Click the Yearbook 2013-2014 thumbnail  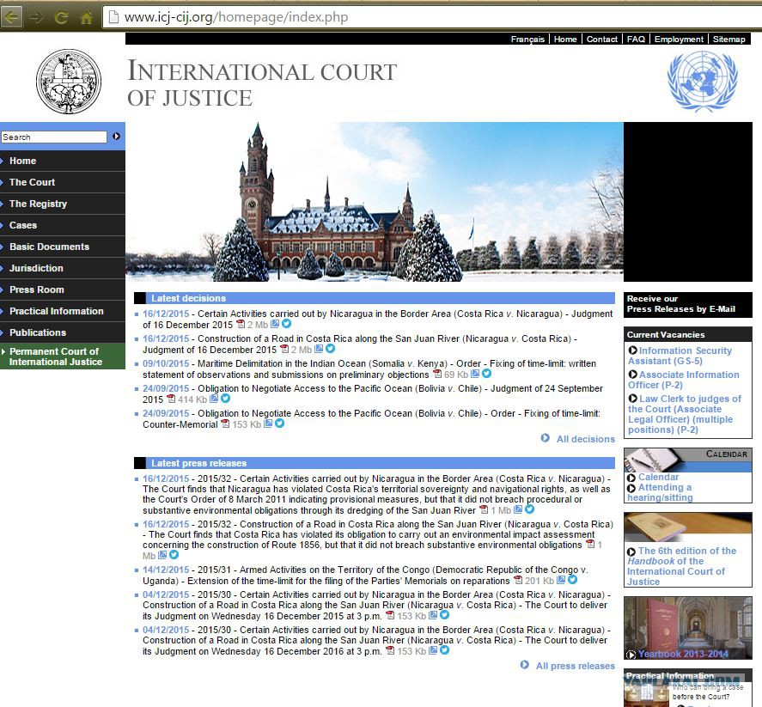coord(687,627)
